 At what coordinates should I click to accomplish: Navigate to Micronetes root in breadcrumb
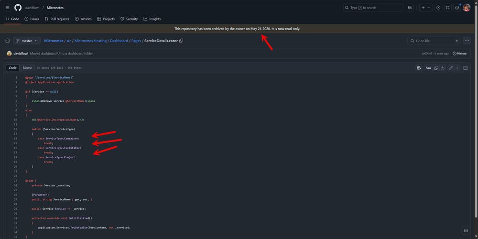[54, 41]
